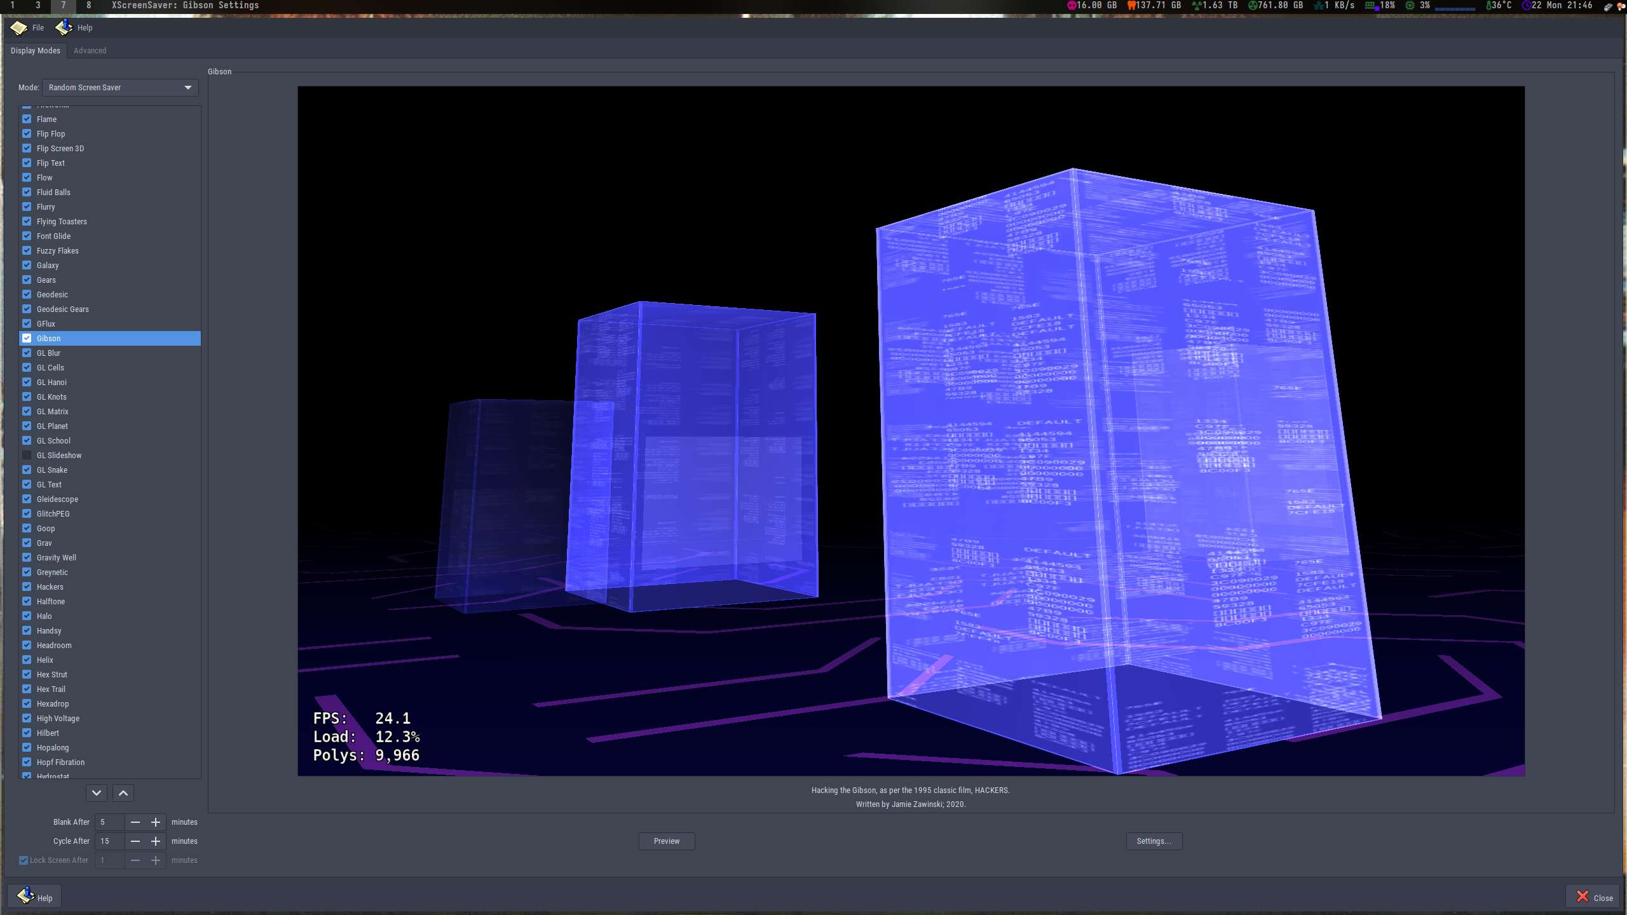
Task: Select GL Matrix in the screensaver list
Action: [53, 411]
